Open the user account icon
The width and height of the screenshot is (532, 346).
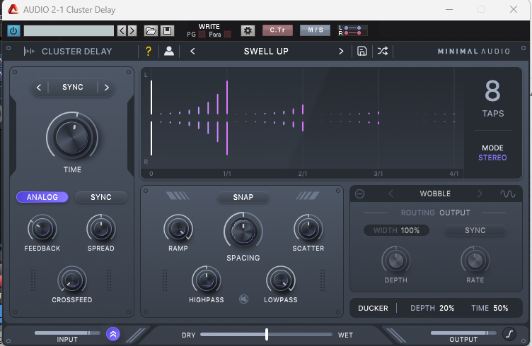(x=169, y=51)
